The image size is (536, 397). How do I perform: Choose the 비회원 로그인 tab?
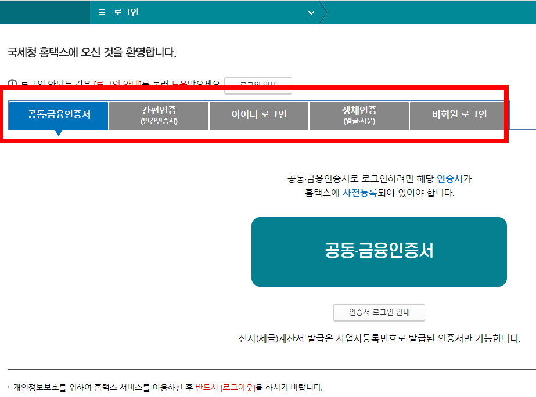(459, 116)
